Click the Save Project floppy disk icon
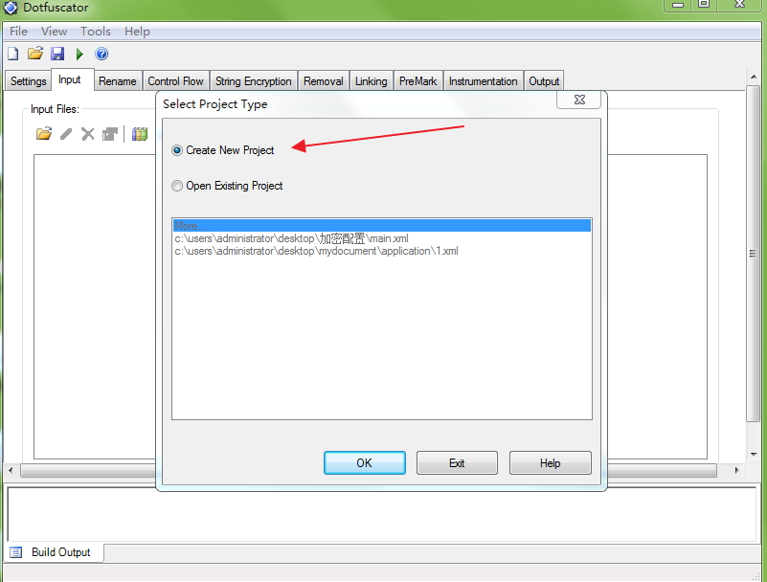Screen dimensions: 767x582 point(57,54)
